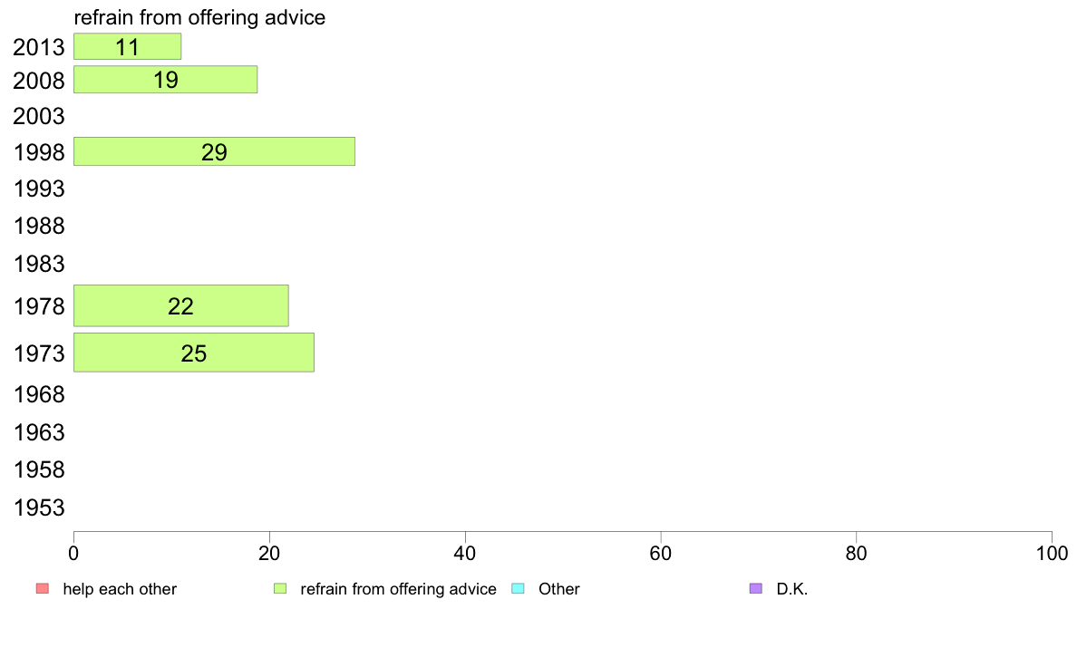The height and width of the screenshot is (667, 1077).
Task: Select the 2008 bar showing 19
Action: [x=166, y=80]
